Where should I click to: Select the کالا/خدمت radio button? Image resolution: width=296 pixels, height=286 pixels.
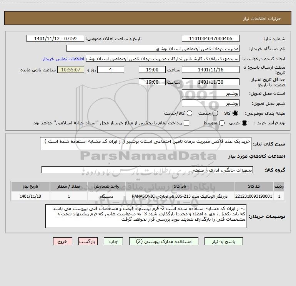tap(190, 113)
